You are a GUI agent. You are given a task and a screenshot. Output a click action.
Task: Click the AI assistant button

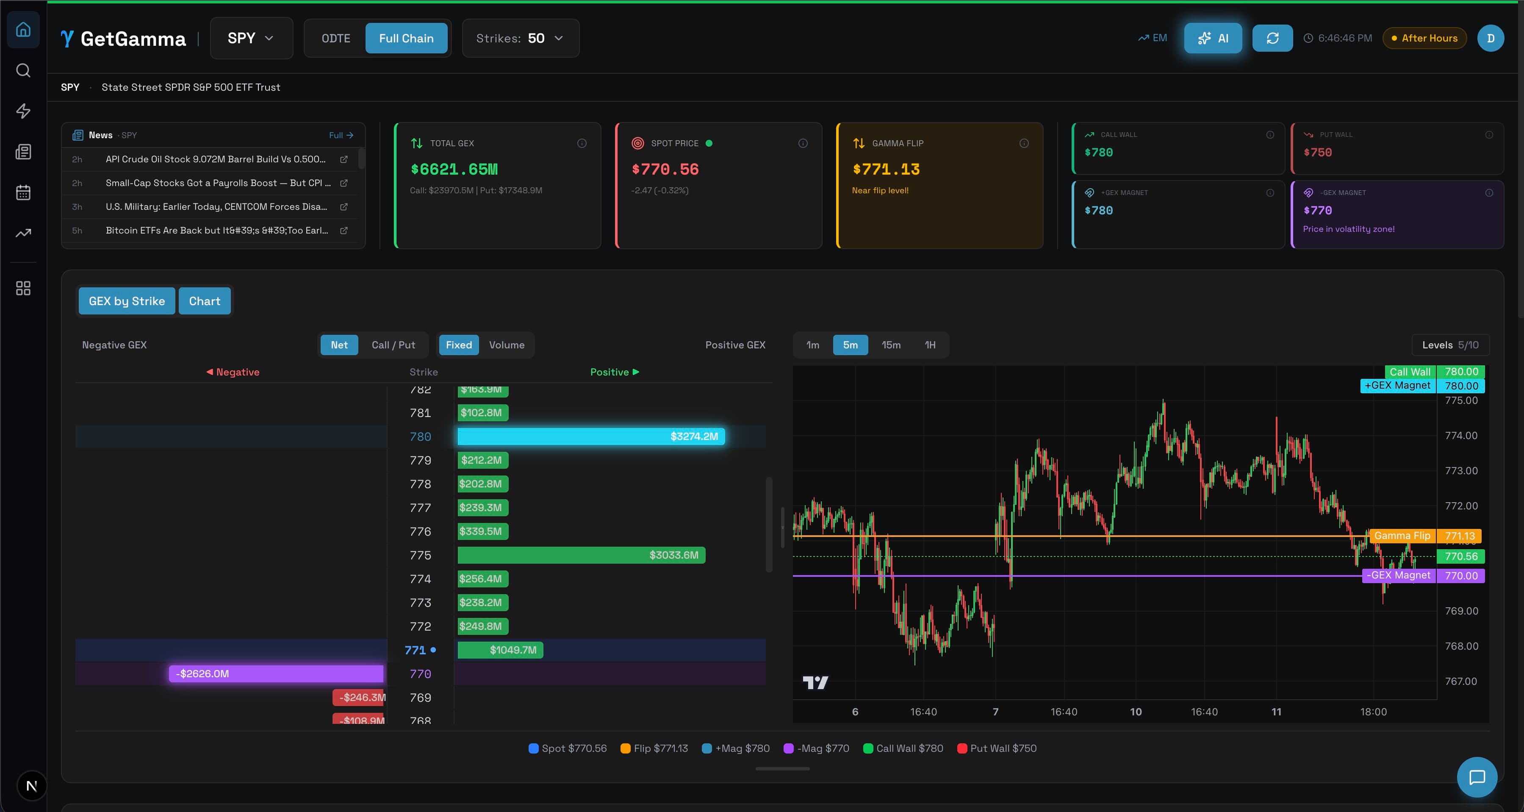(x=1213, y=39)
